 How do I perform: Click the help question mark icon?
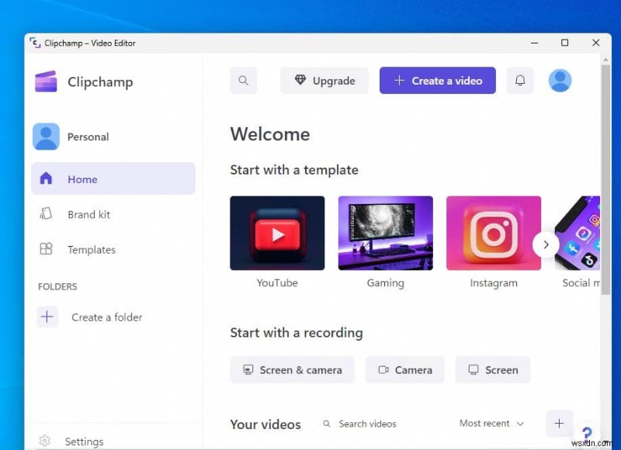pyautogui.click(x=587, y=431)
